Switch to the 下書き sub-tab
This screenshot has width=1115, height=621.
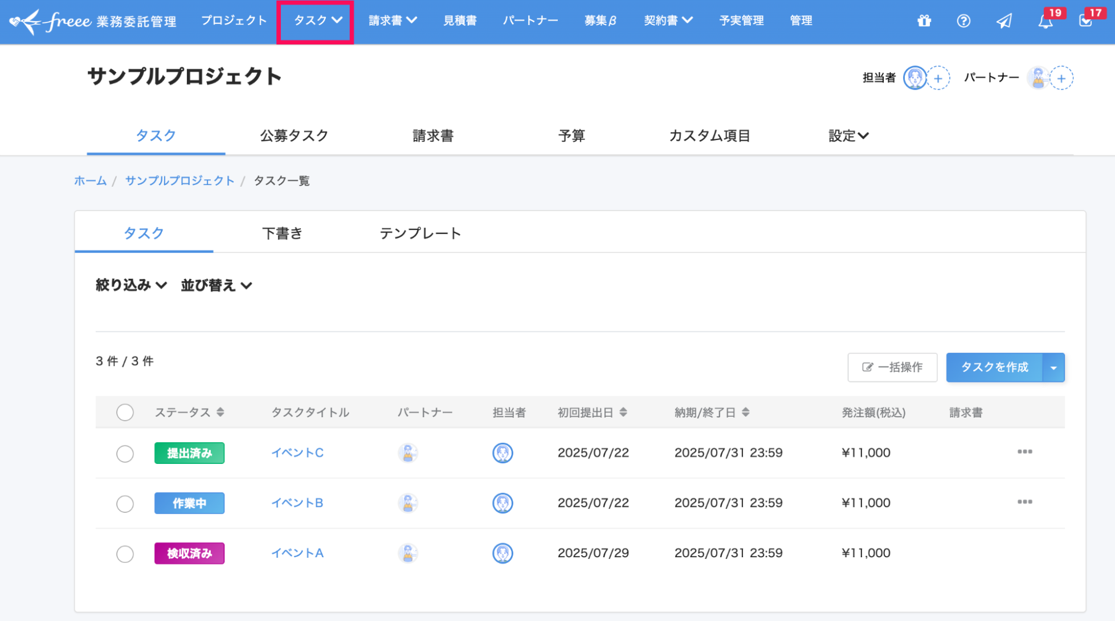click(x=282, y=233)
